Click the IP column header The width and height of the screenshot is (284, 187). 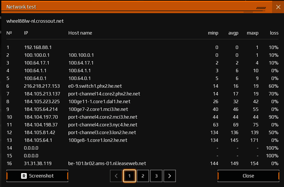[x=26, y=33]
